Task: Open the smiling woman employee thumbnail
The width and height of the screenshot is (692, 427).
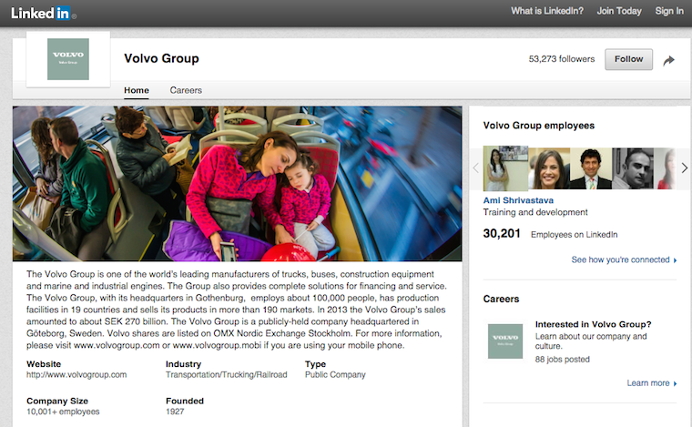Action: (549, 168)
